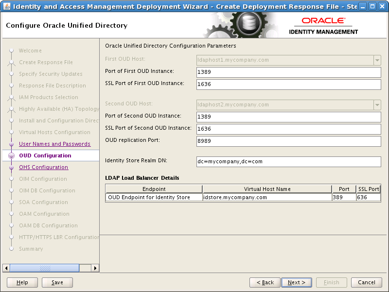Viewport: 389px width, 292px height.
Task: Click the Highly Available (HA) Topology step
Action: (x=59, y=109)
